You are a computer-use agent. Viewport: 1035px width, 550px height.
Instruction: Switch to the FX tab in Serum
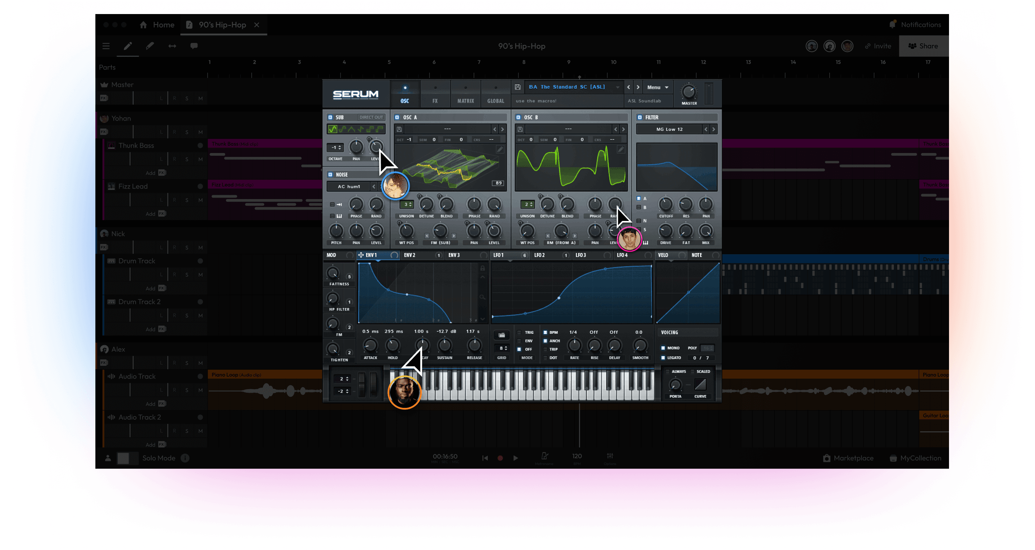(435, 101)
